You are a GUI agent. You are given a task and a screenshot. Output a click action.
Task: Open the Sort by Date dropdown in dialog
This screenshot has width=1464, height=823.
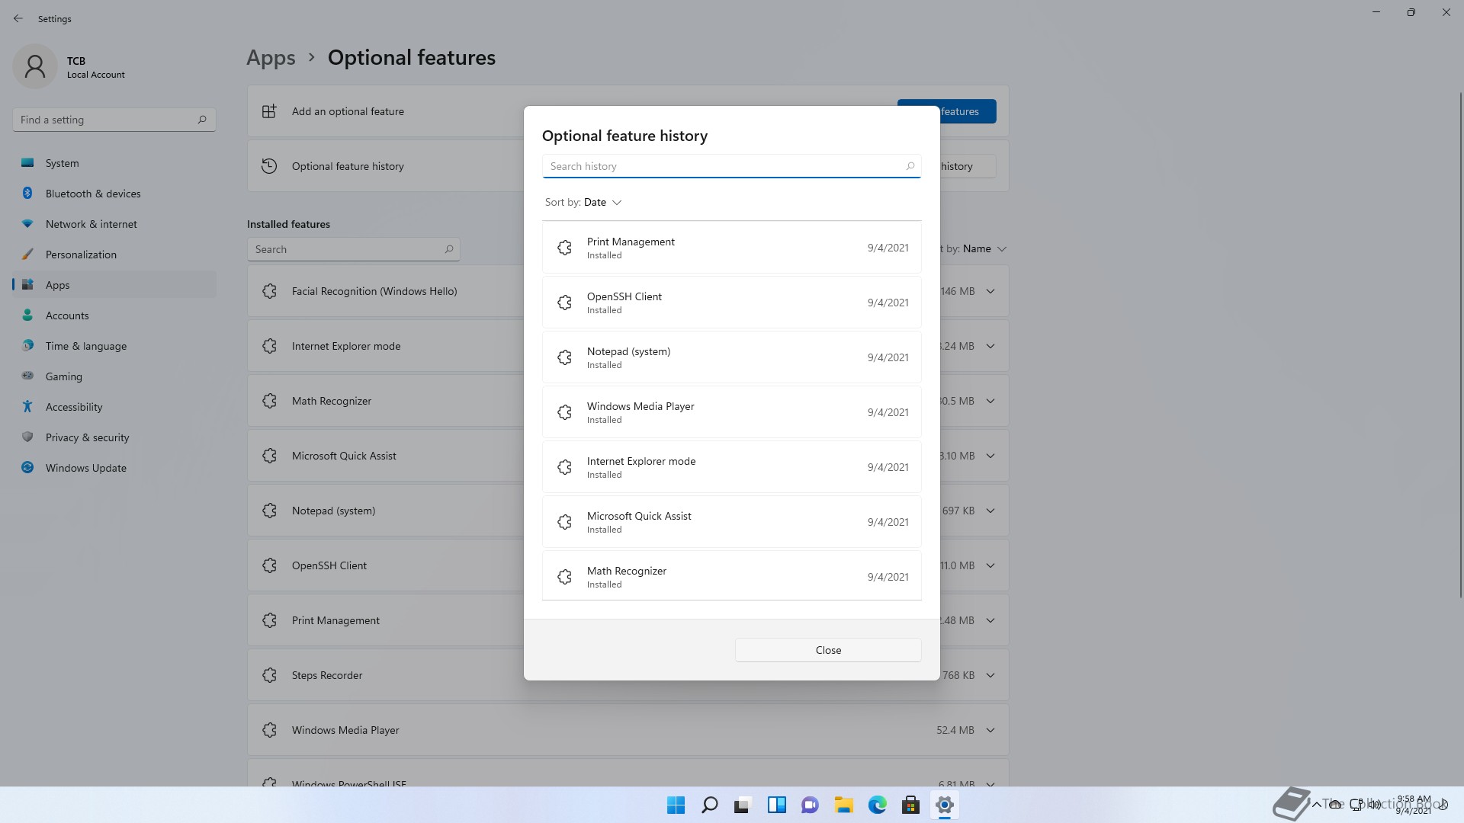click(x=583, y=203)
